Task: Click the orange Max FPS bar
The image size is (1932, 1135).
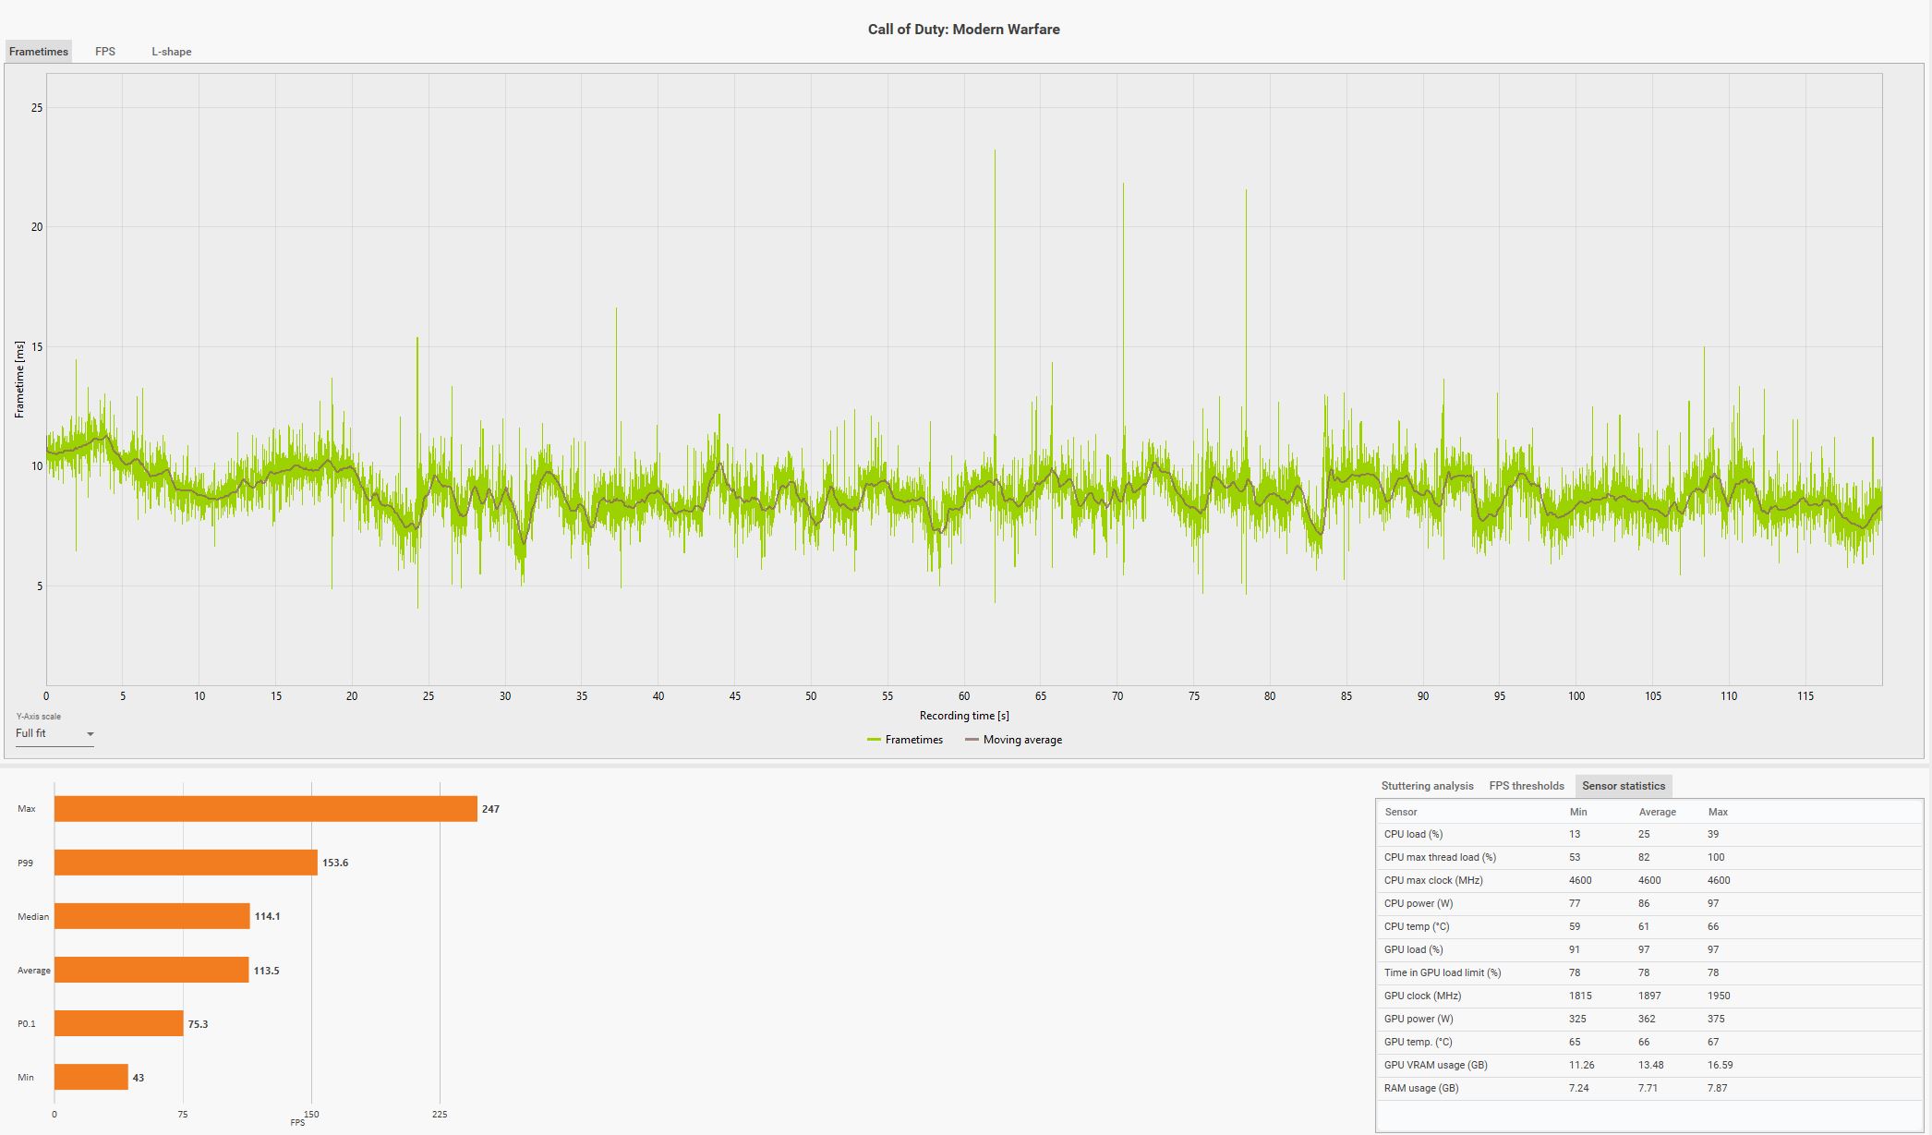Action: [265, 809]
